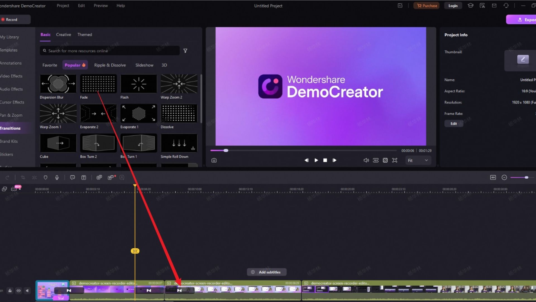536x302 pixels.
Task: Open the text tool icon in timeline toolbar
Action: click(x=83, y=178)
